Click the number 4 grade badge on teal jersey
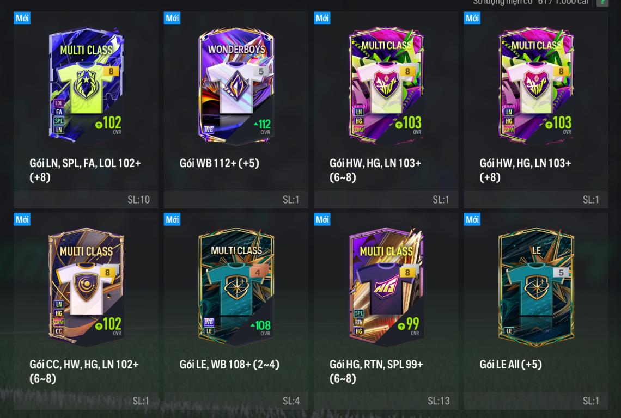 tap(258, 272)
